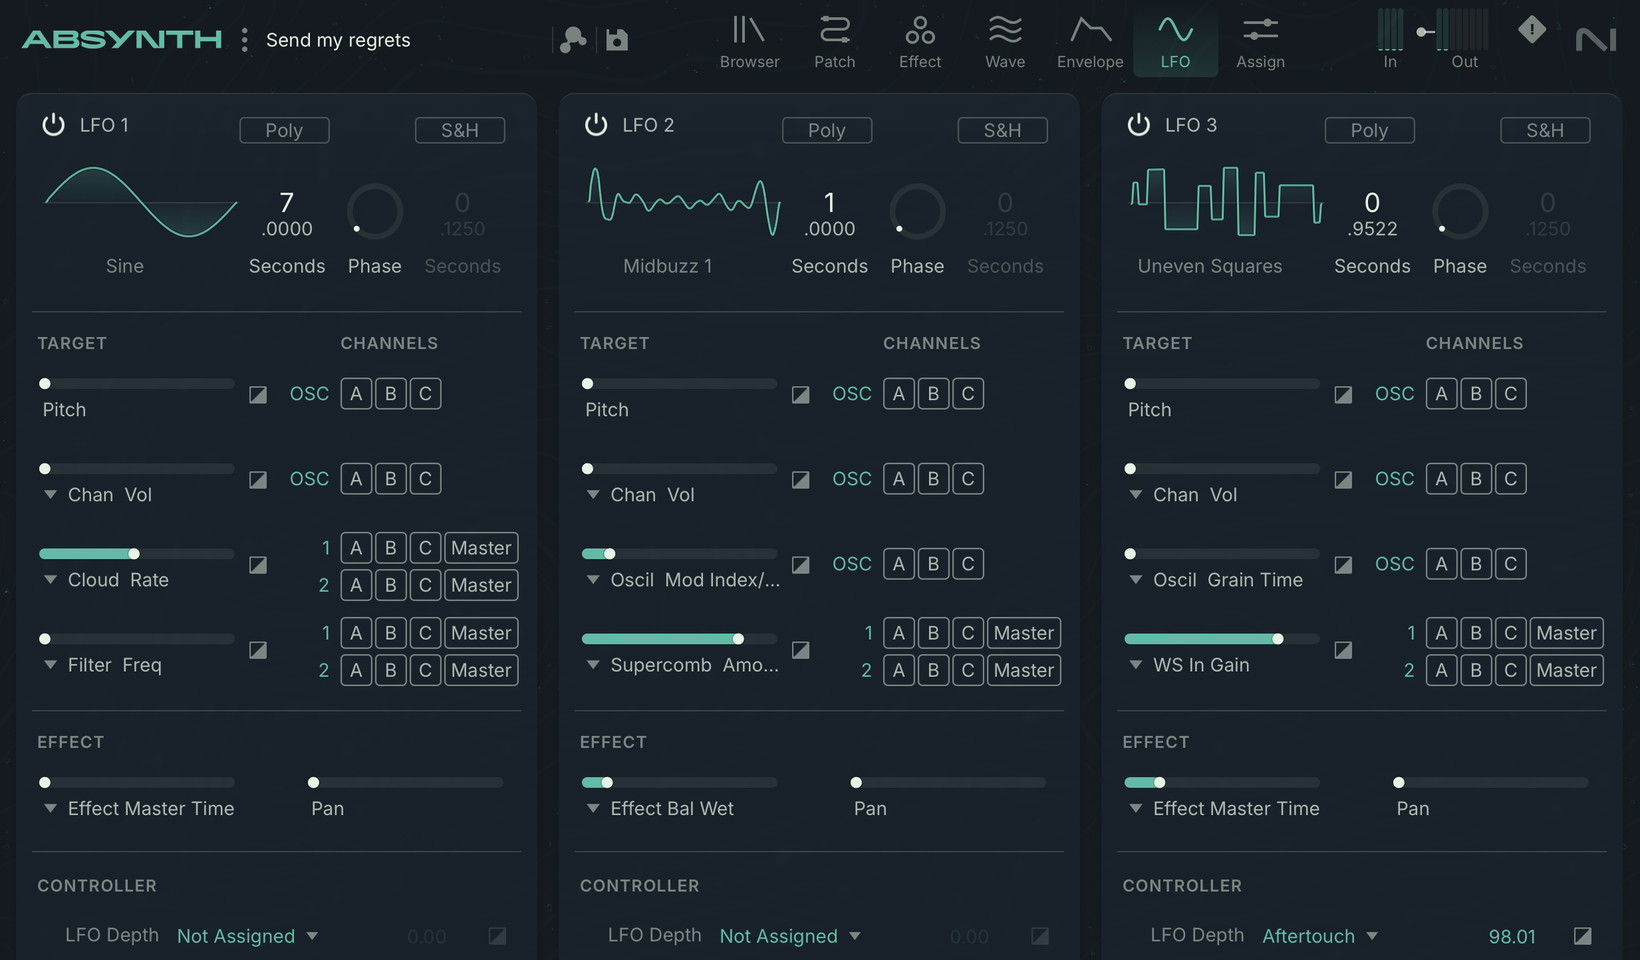This screenshot has width=1640, height=960.
Task: Toggle invert icon next to LFO 1 Pitch slider
Action: pyautogui.click(x=258, y=395)
